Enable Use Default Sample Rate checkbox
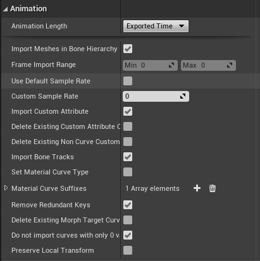Screen dimensions: 260x261 (x=128, y=81)
